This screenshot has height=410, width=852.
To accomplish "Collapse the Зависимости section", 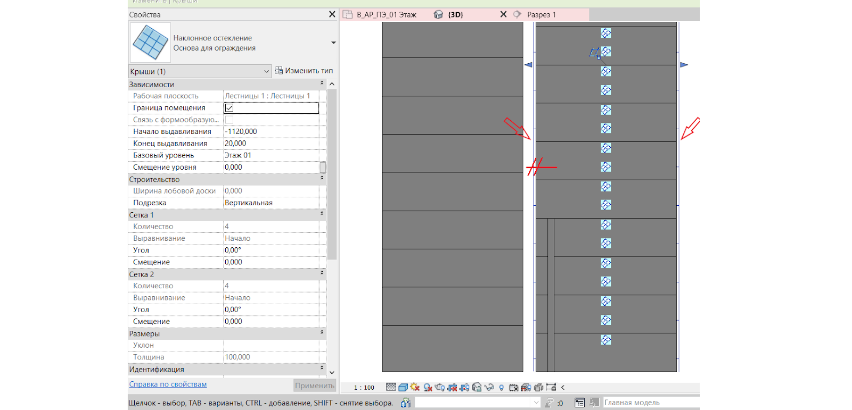I will tap(322, 83).
